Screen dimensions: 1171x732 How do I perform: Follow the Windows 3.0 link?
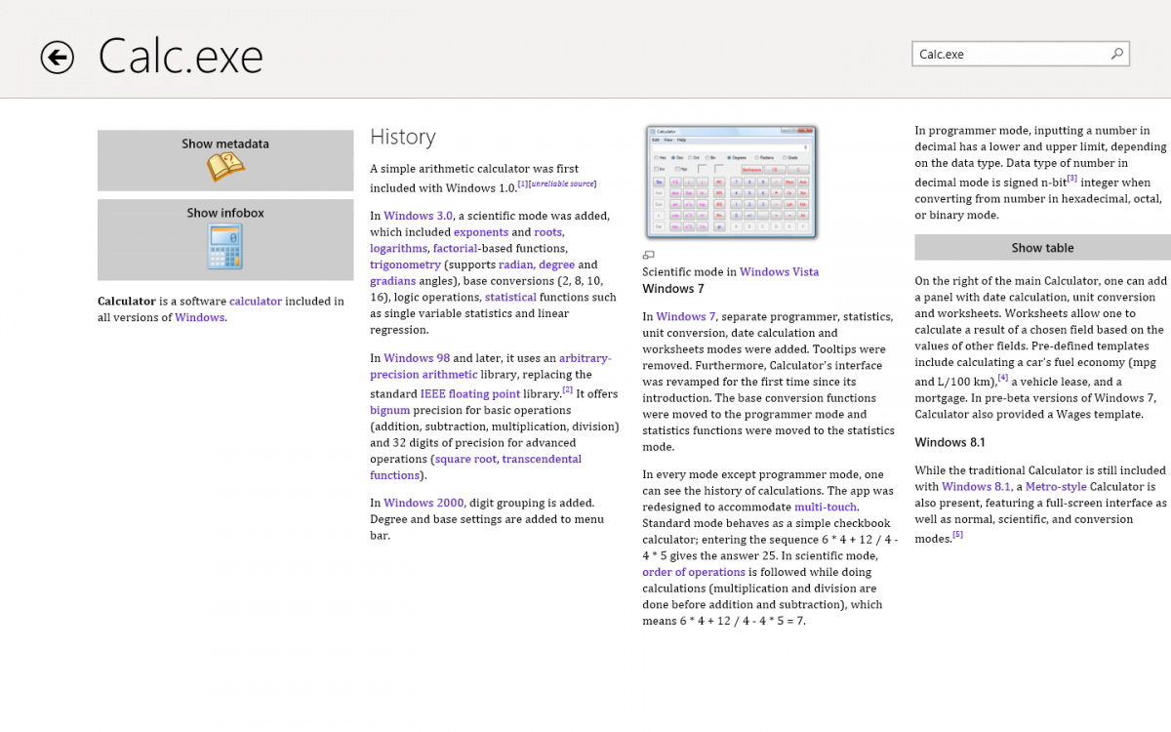point(418,216)
